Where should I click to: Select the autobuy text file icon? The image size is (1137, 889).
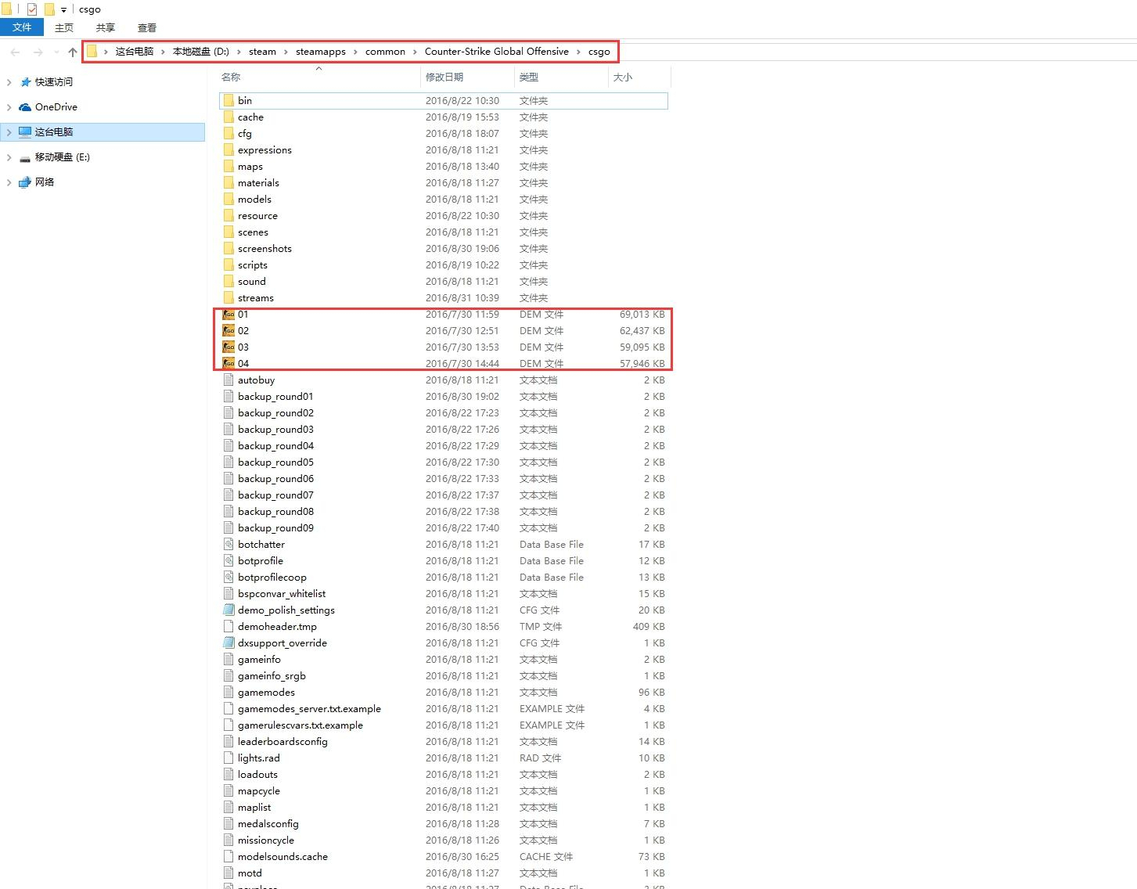point(228,380)
